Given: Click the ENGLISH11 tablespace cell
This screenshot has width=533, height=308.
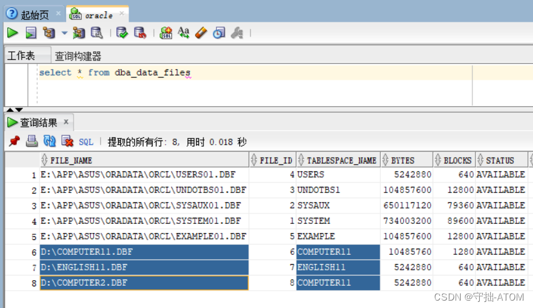Looking at the screenshot, I should (338, 267).
